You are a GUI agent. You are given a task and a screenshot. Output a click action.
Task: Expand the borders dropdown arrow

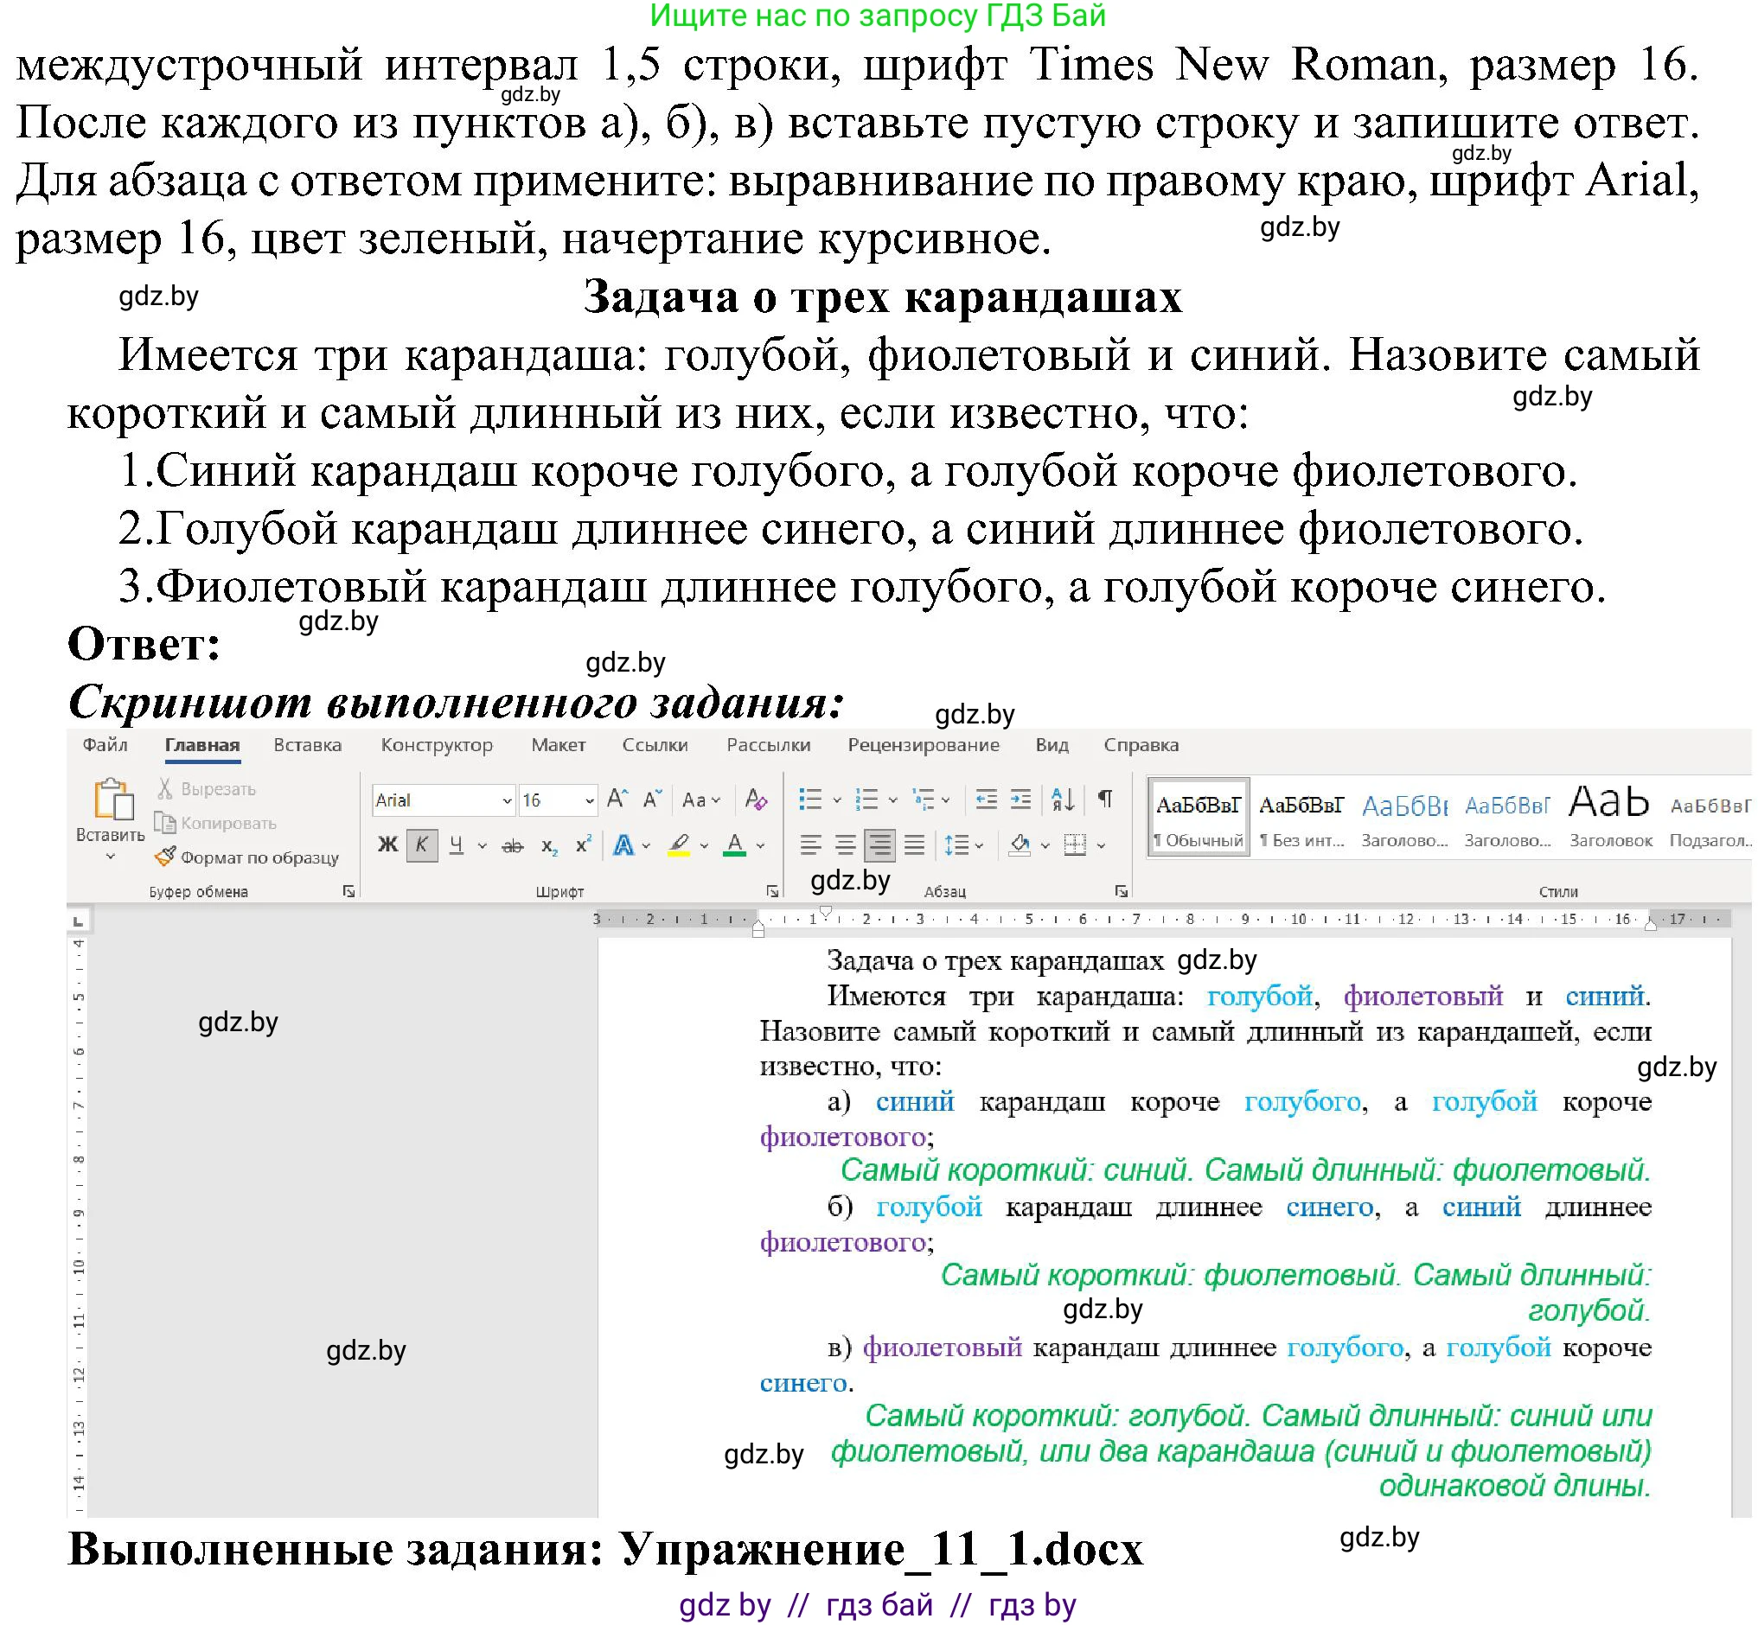pyautogui.click(x=1101, y=846)
